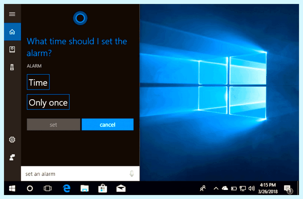Click the Cortana circle on the taskbar
This screenshot has width=303, height=199.
click(x=30, y=188)
